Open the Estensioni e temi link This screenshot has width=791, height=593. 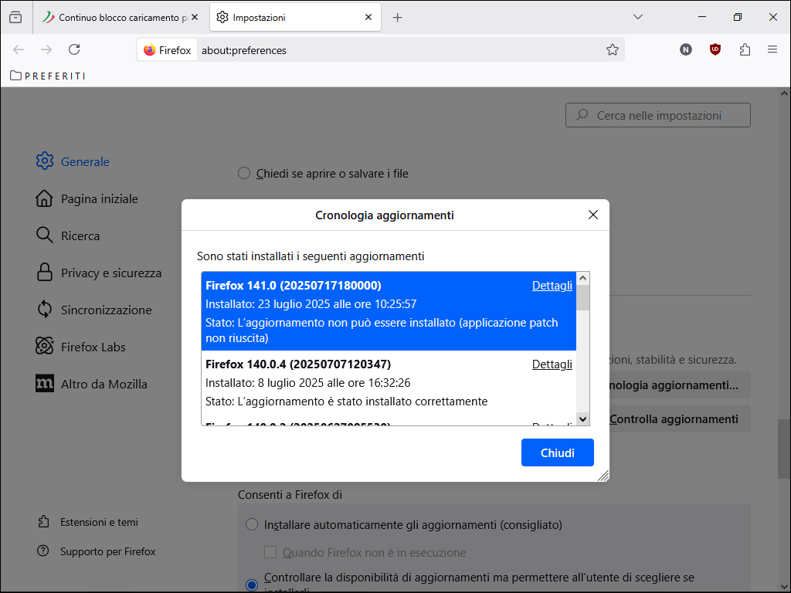(88, 522)
